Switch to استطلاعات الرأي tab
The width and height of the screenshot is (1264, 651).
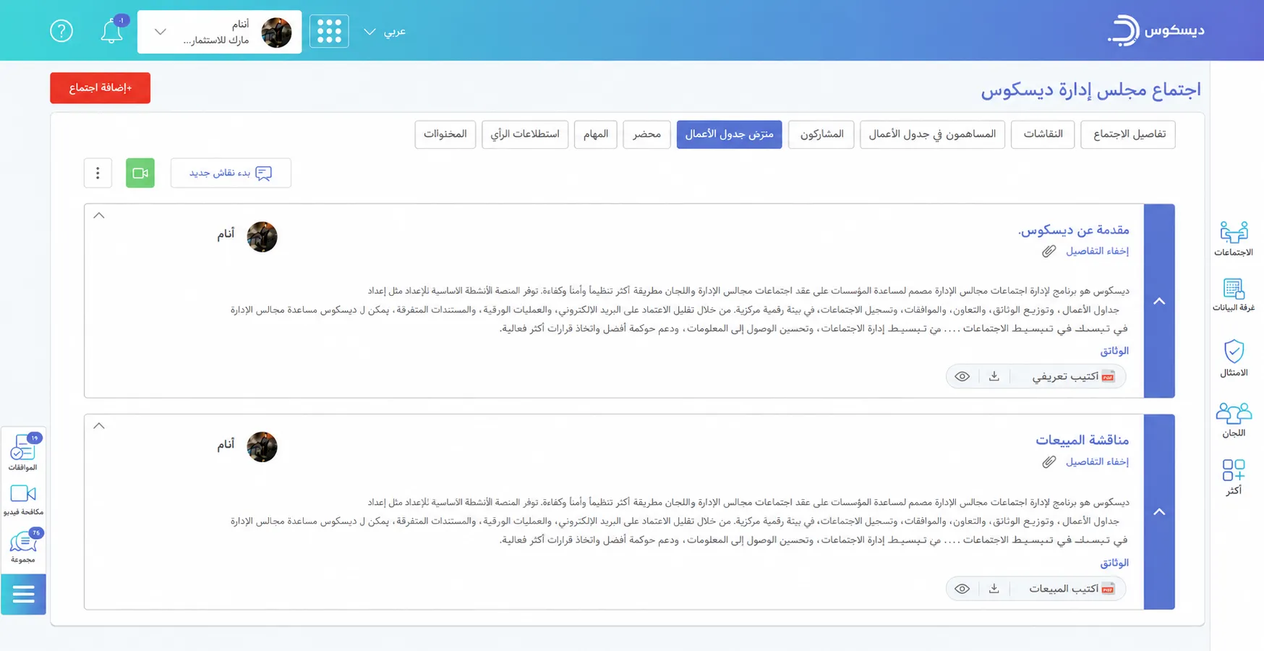(525, 135)
